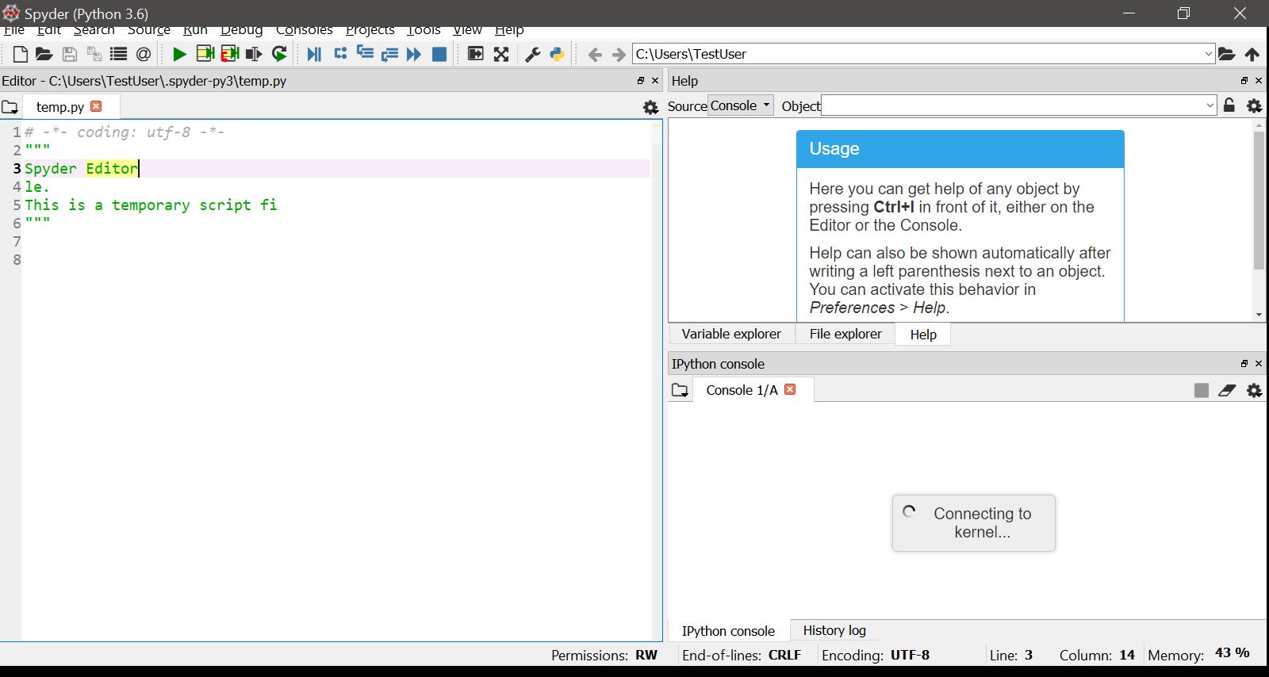Run selection or current line icon
Viewport: 1269px width, 677px height.
[254, 54]
